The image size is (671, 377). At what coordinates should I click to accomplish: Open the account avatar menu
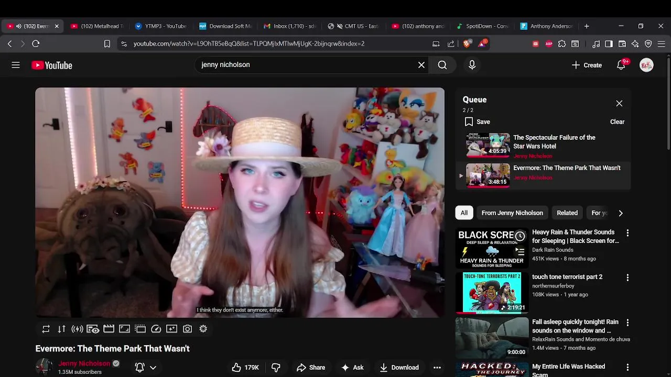(x=646, y=65)
